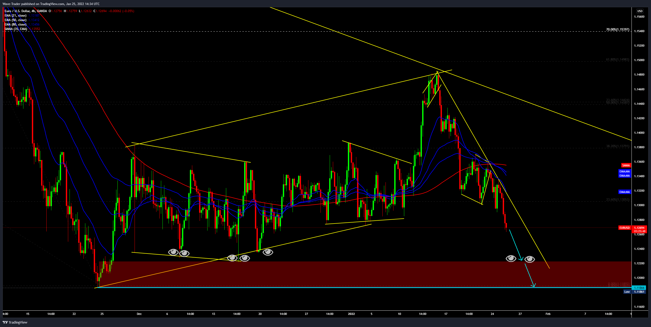Open the USD currency selector on the price axis
Image resolution: width=651 pixels, height=327 pixels.
(x=640, y=11)
